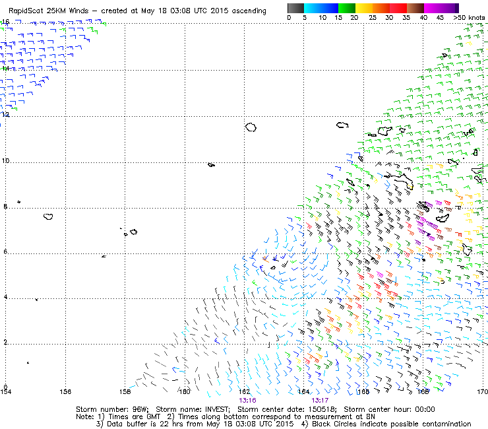Click the round island outline near 162E 11.5N
This screenshot has height=429, width=488.
(251, 127)
